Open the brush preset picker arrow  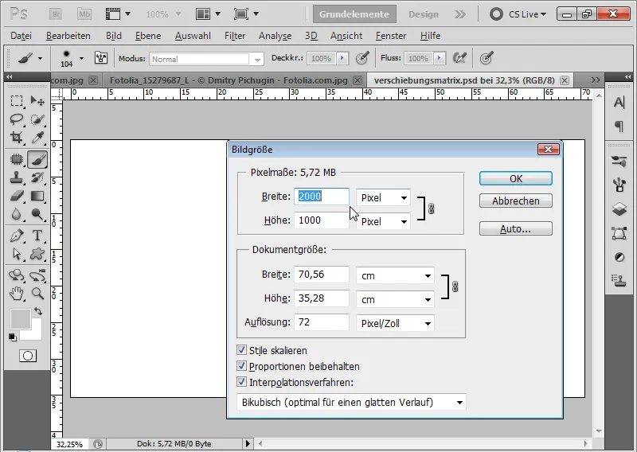82,58
